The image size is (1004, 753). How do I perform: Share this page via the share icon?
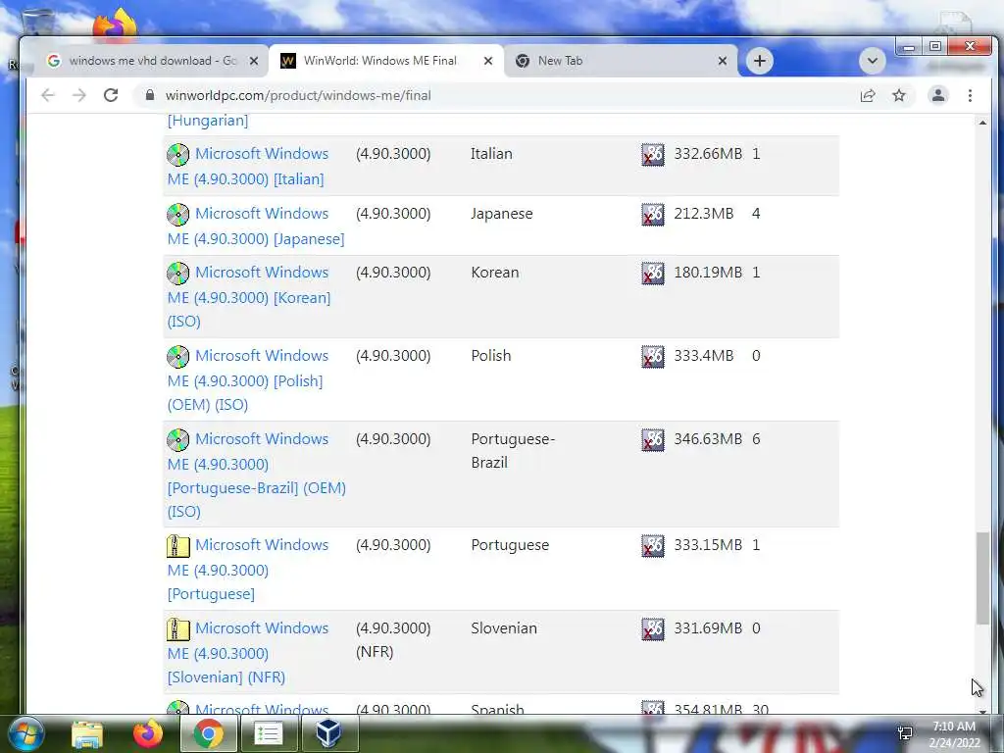point(868,95)
